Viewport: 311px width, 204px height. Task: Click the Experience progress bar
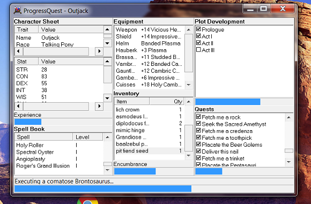(63, 122)
